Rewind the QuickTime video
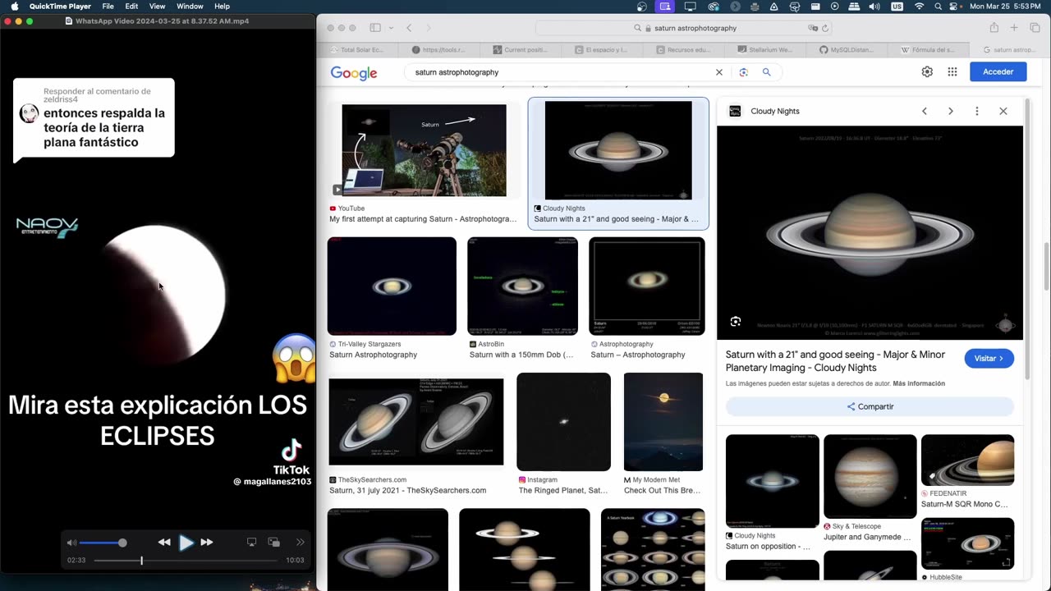Image resolution: width=1051 pixels, height=591 pixels. tap(164, 542)
